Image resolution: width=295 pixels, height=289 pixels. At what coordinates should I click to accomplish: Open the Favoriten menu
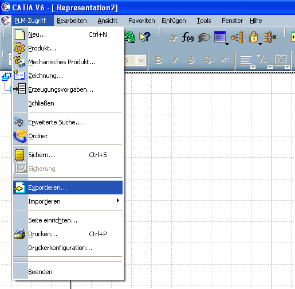point(141,21)
